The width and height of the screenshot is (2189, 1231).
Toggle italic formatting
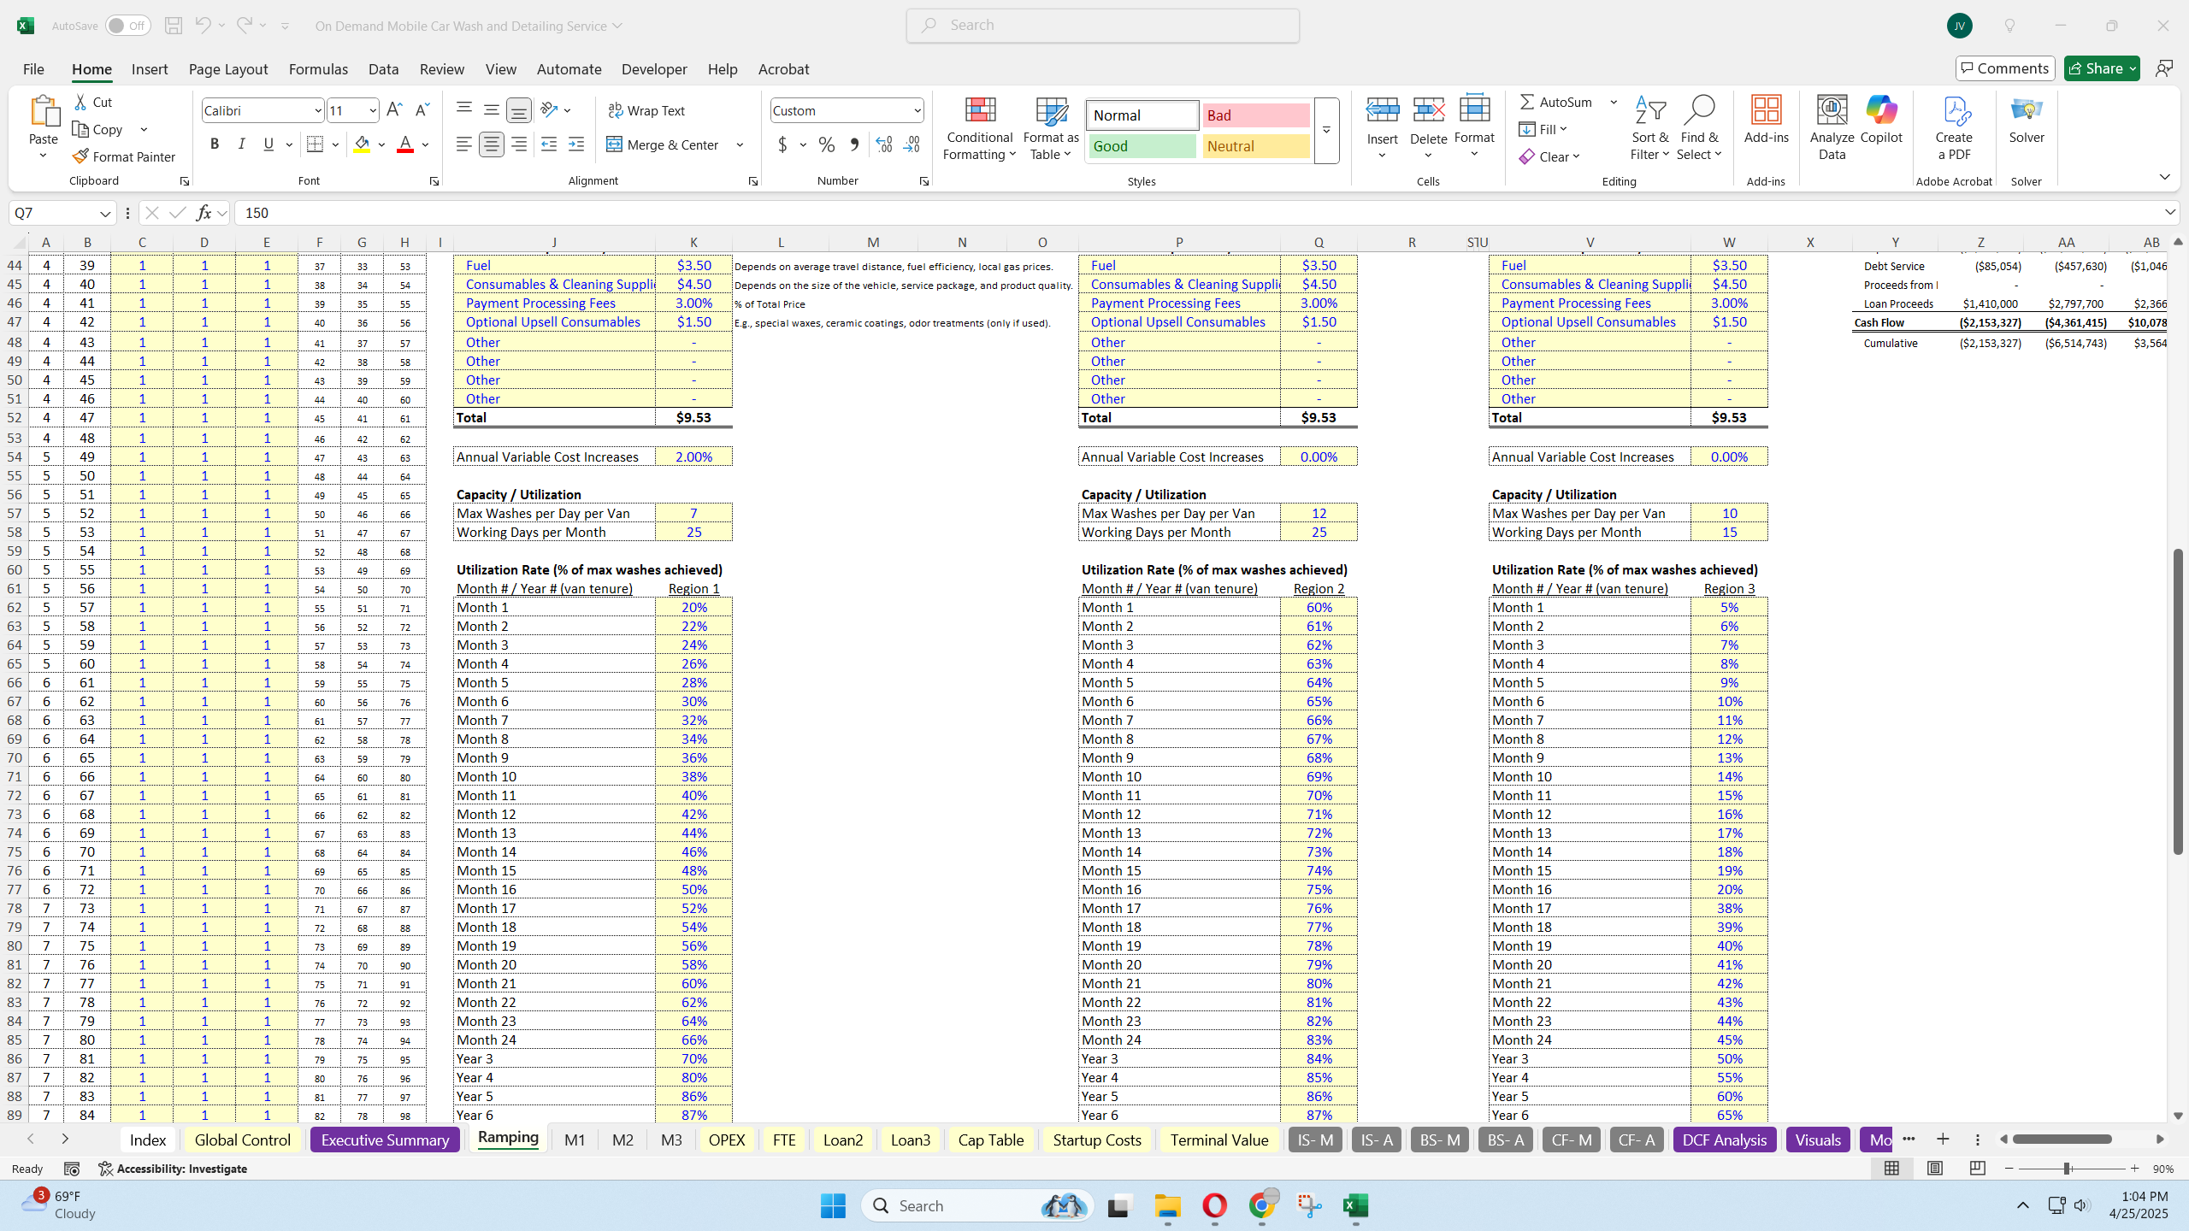click(242, 144)
